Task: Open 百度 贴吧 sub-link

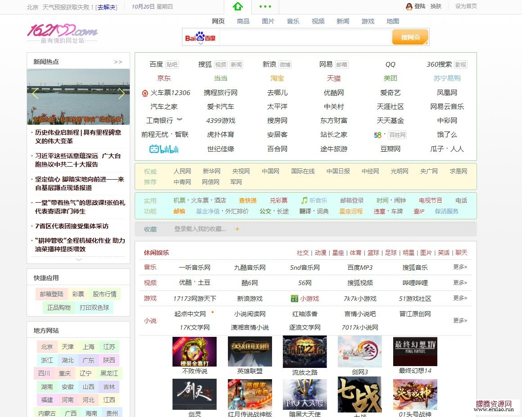Action: pos(172,64)
